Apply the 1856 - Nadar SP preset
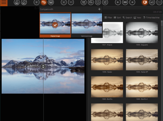Viewport: 163px width, 121px height. click(x=142, y=61)
